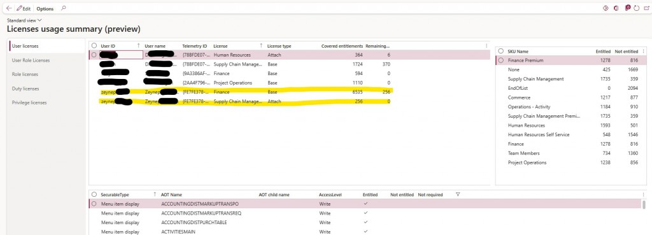
Task: Expand the Standard view dropdown
Action: click(25, 20)
